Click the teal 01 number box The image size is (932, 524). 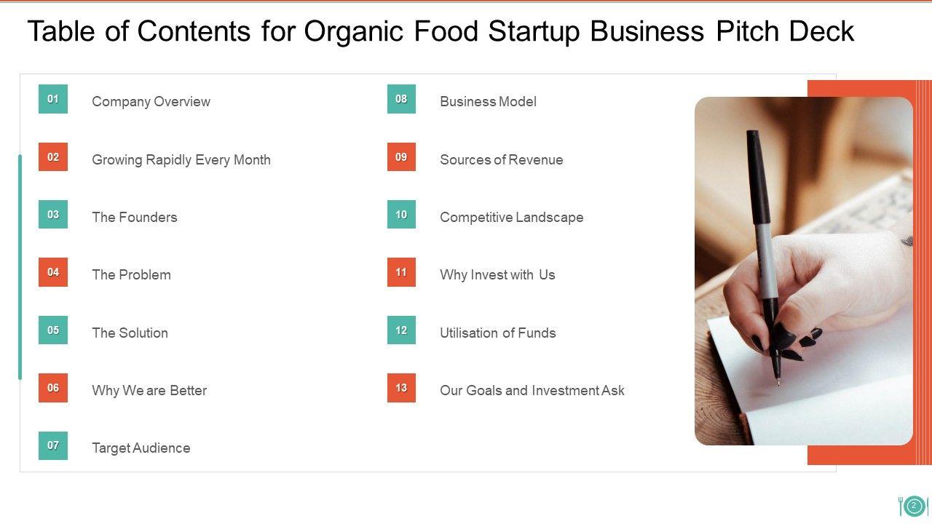(53, 99)
